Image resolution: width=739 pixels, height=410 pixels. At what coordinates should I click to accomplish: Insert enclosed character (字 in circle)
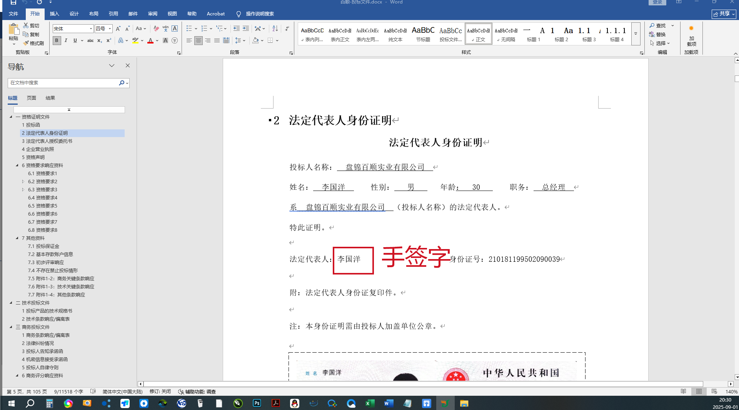point(175,40)
